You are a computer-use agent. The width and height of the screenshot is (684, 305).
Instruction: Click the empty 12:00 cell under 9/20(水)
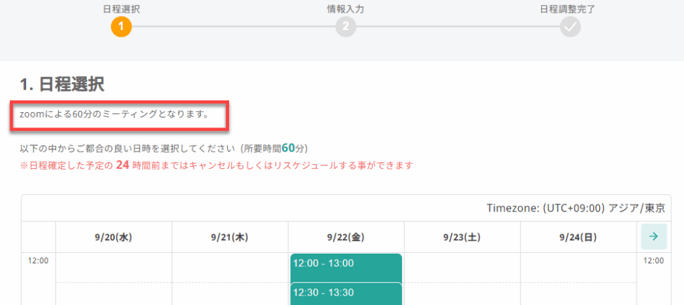[114, 268]
